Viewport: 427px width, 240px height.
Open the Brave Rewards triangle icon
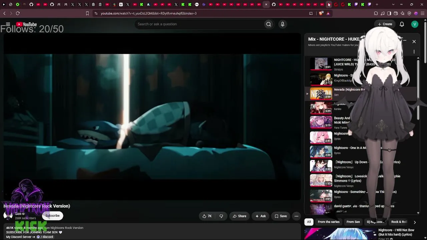coord(328,13)
